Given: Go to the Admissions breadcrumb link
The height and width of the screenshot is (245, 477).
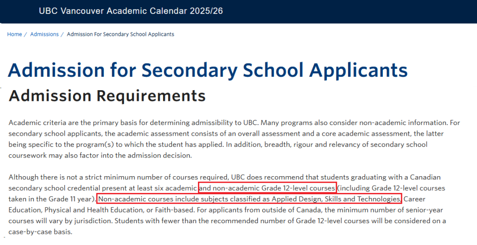Looking at the screenshot, I should point(44,34).
